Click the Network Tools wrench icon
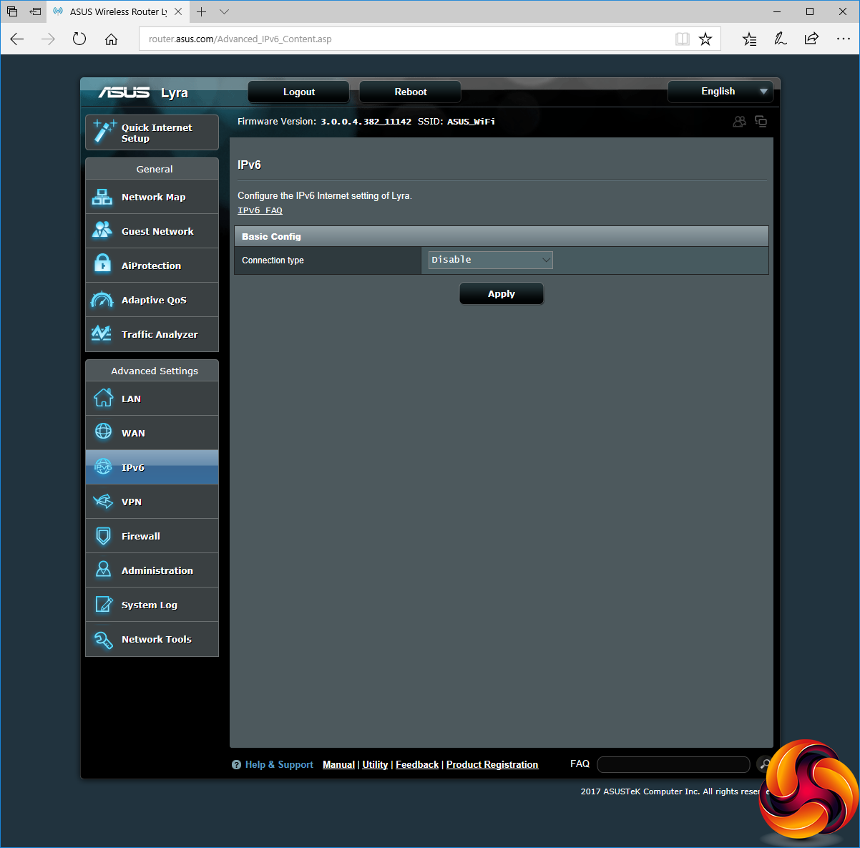The width and height of the screenshot is (860, 848). (x=103, y=639)
